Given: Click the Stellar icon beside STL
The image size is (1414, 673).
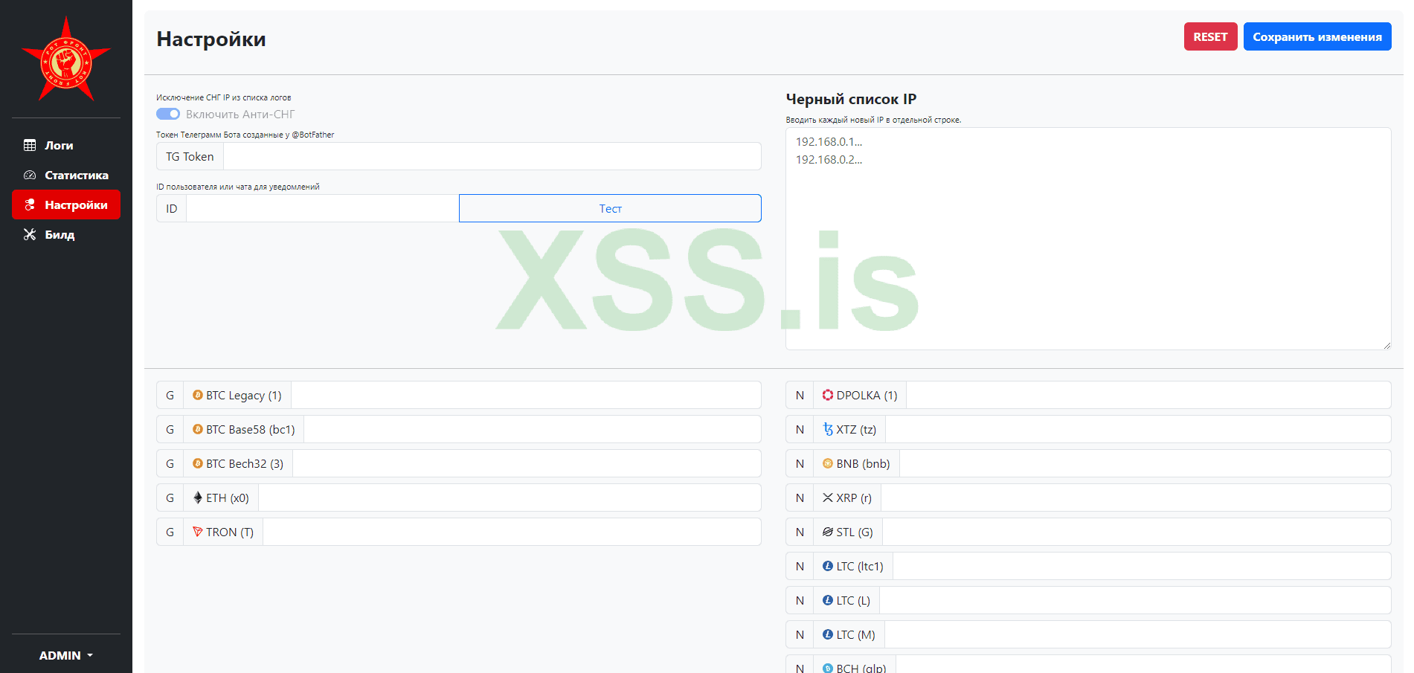Looking at the screenshot, I should point(828,532).
